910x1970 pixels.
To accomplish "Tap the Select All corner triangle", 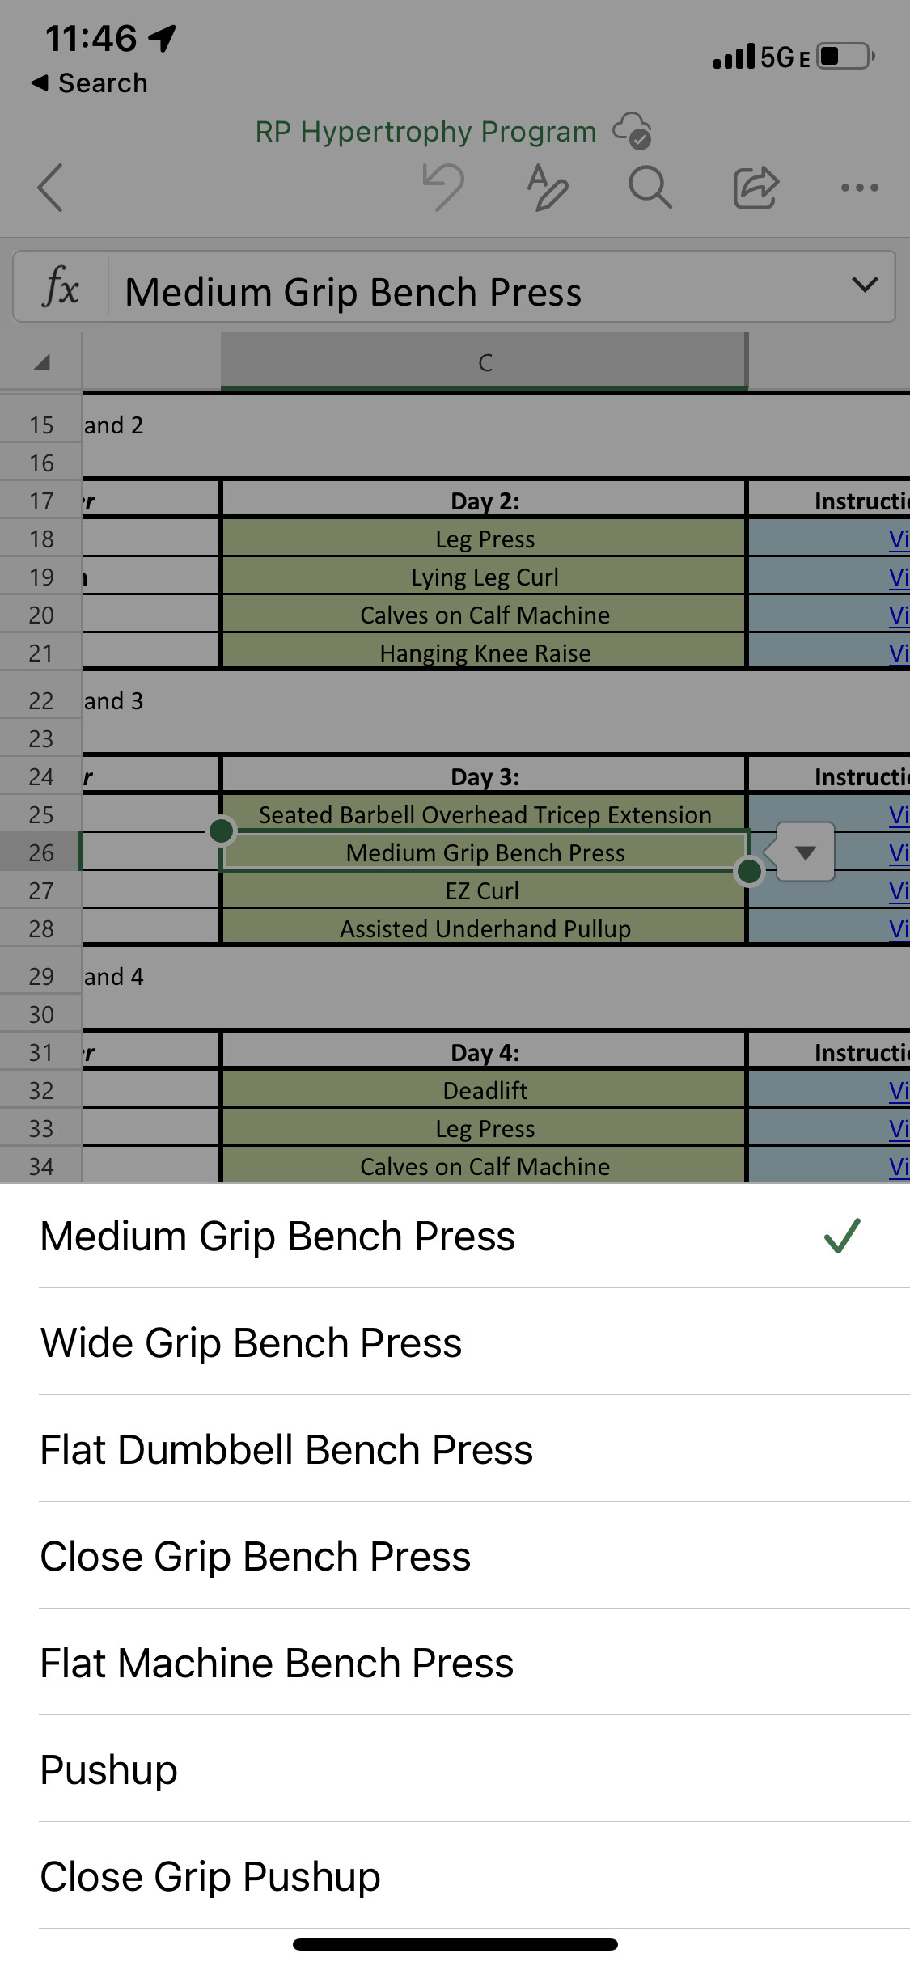I will point(41,362).
